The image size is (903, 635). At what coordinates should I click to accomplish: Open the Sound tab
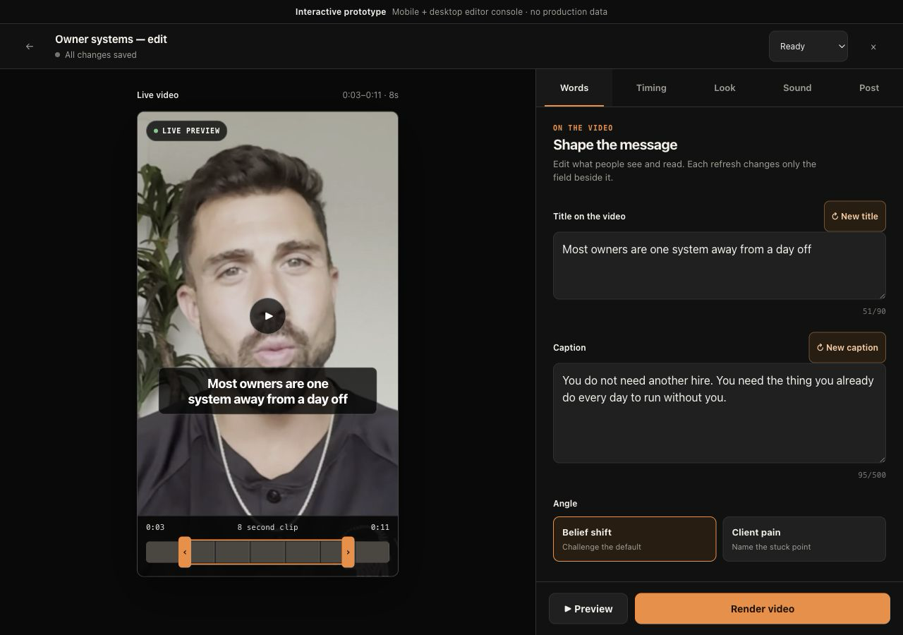point(797,88)
